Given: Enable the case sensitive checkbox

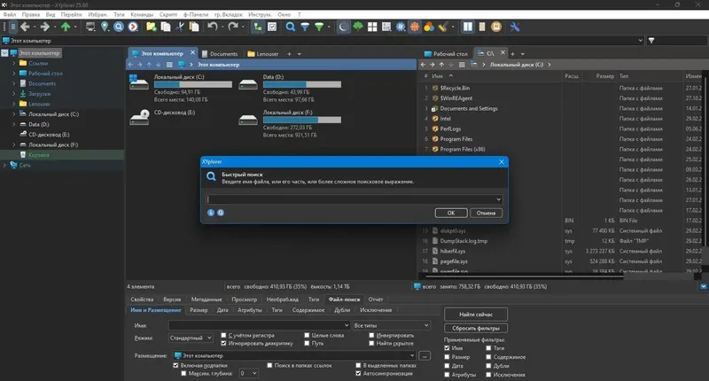Looking at the screenshot, I should click(223, 335).
